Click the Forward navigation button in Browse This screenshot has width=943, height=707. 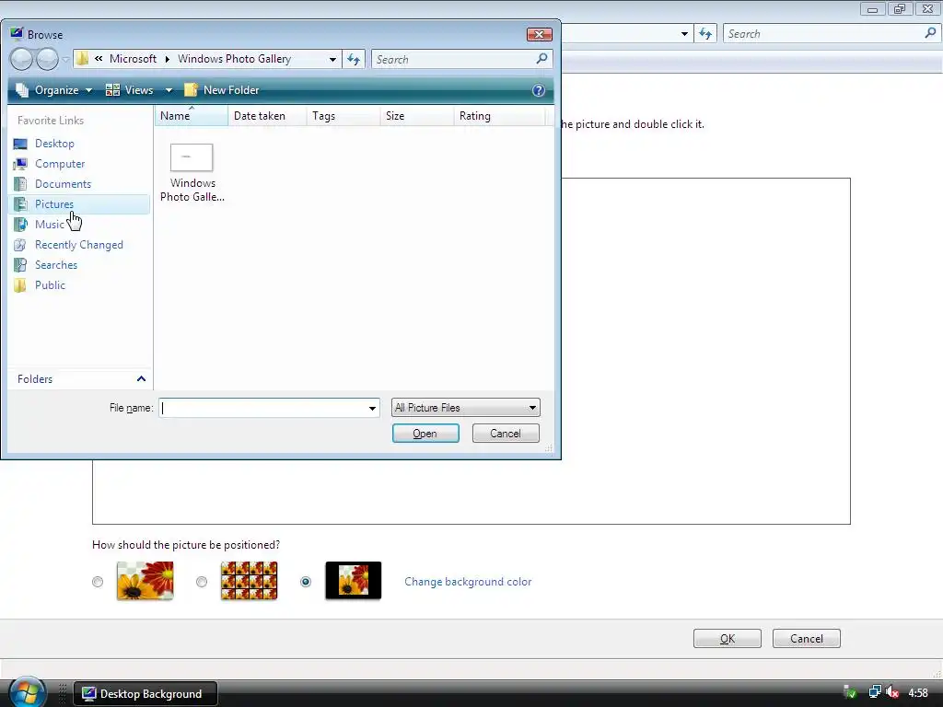[47, 59]
